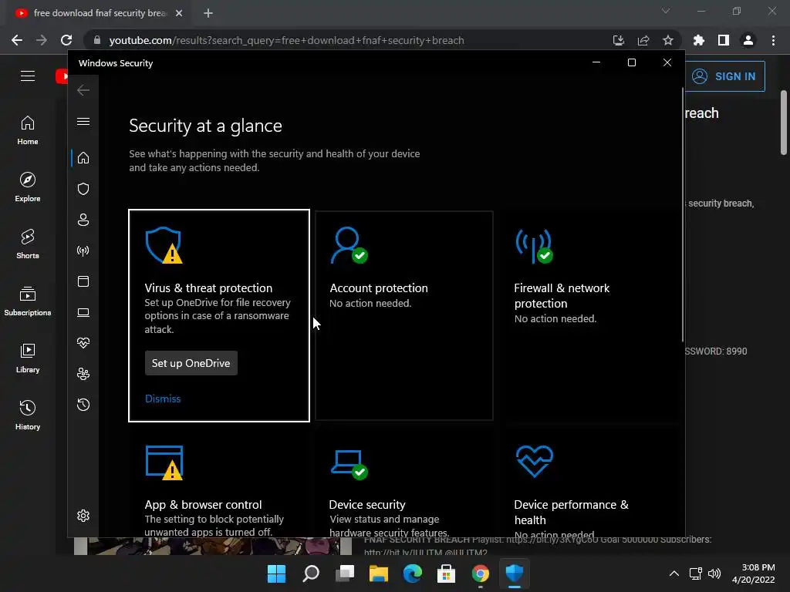Image resolution: width=790 pixels, height=592 pixels.
Task: Launch Microsoft Edge from taskbar
Action: (413, 573)
